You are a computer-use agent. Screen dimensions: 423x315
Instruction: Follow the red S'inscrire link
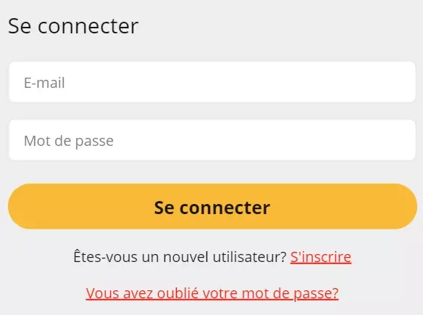point(321,257)
